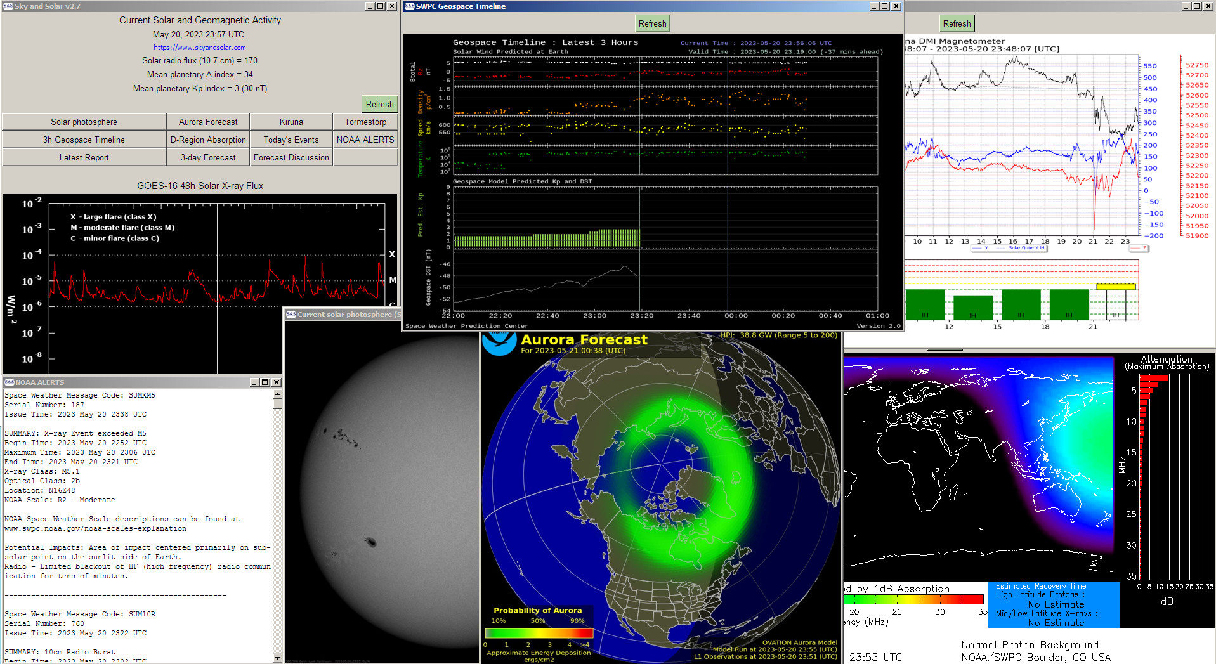Open the Tormestorp view
This screenshot has height=664, width=1216.
point(365,122)
